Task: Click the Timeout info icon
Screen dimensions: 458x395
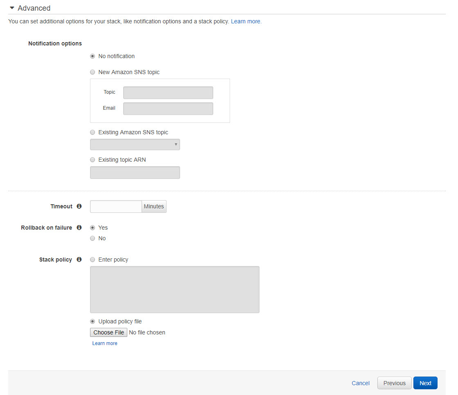Action: tap(79, 206)
